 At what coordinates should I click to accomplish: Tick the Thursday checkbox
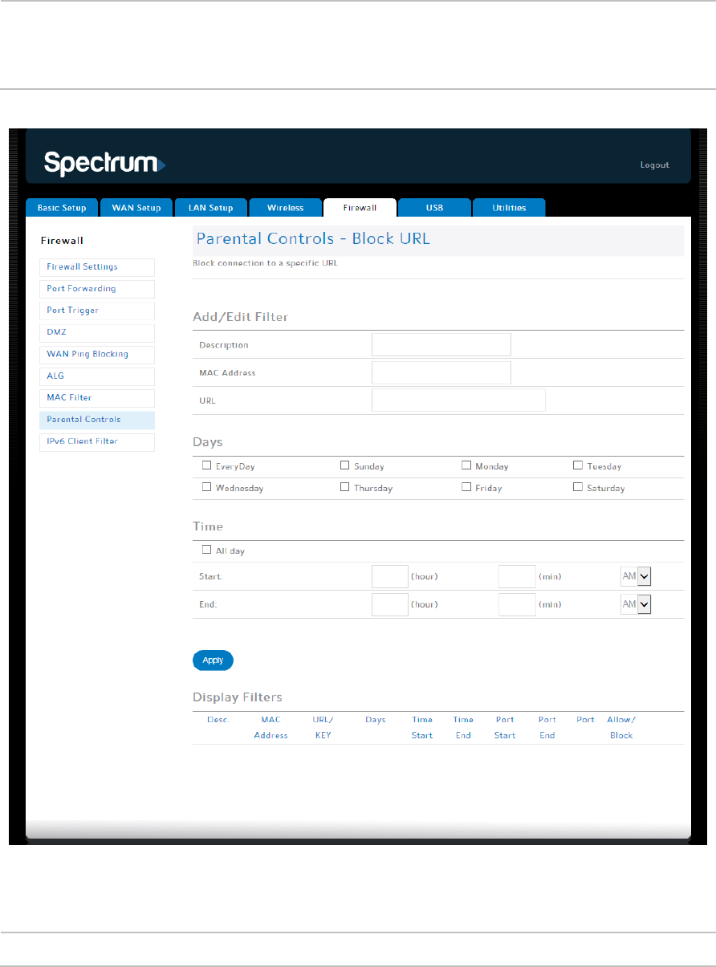click(345, 487)
